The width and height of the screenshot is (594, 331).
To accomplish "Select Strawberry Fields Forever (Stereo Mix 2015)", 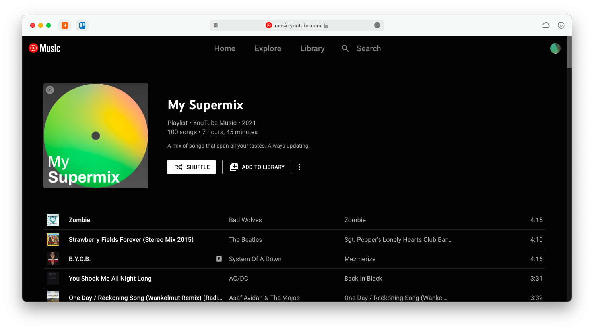I will (131, 239).
